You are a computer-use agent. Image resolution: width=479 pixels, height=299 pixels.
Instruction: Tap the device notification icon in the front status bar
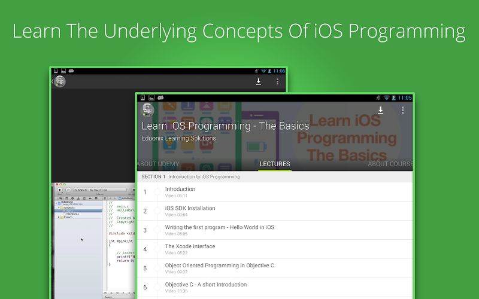pos(143,97)
